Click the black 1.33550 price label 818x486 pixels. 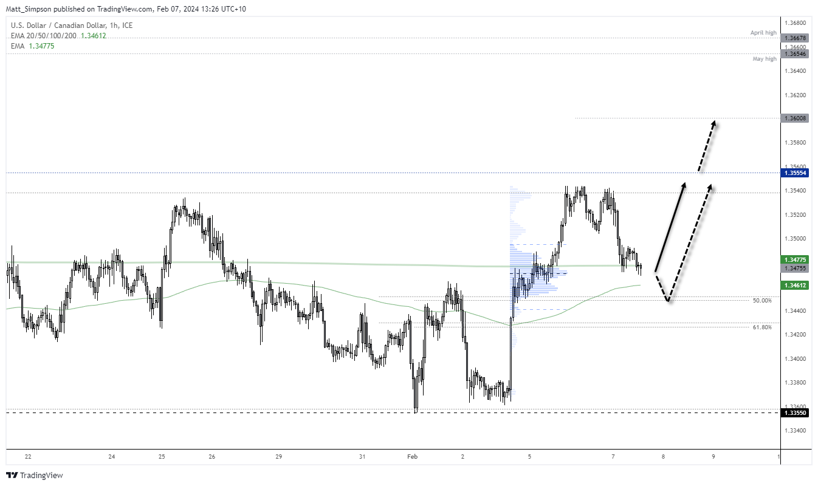pos(795,412)
